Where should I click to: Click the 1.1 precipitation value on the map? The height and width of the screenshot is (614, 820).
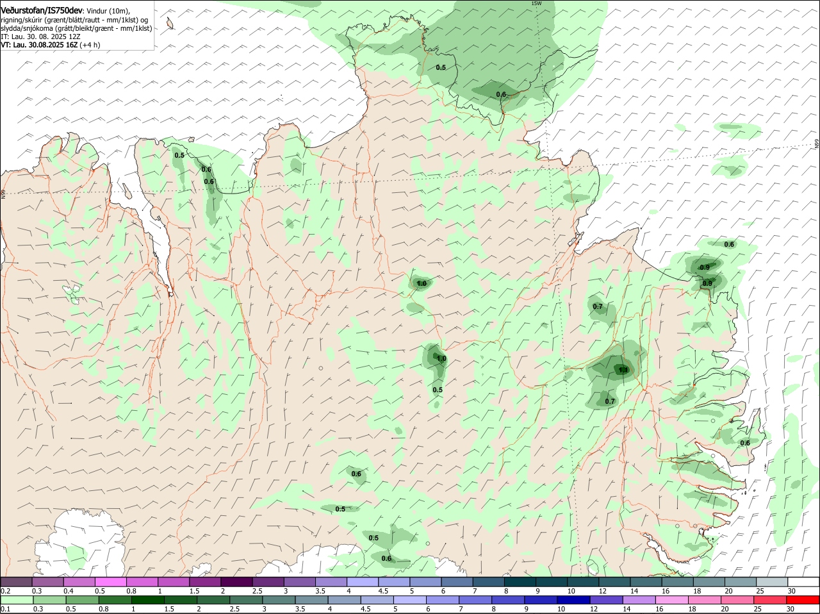click(x=623, y=370)
